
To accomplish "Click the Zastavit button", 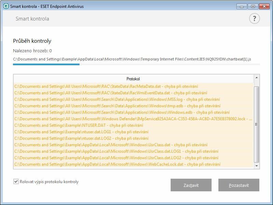I will click(x=191, y=185).
